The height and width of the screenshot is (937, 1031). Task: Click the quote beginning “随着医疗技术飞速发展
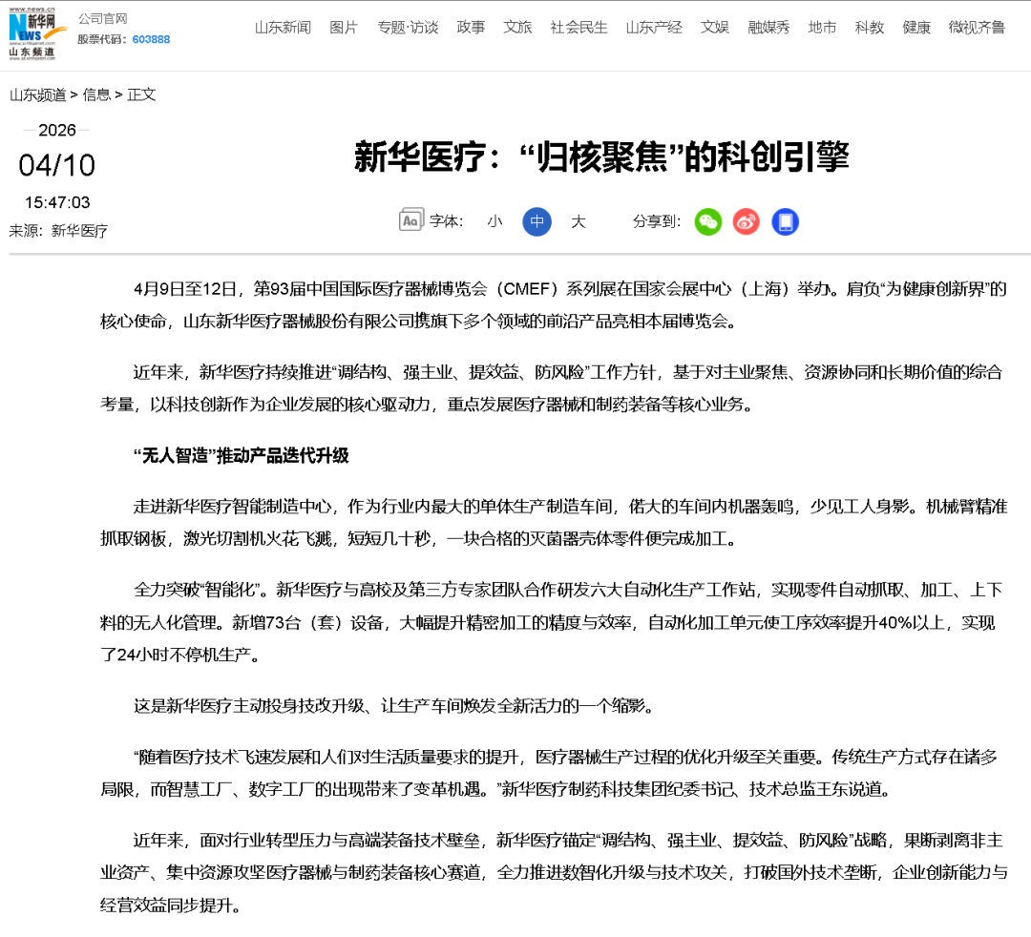[549, 773]
